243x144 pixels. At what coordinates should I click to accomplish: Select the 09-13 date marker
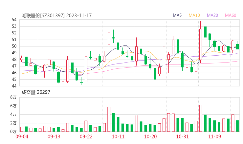pos(54,137)
